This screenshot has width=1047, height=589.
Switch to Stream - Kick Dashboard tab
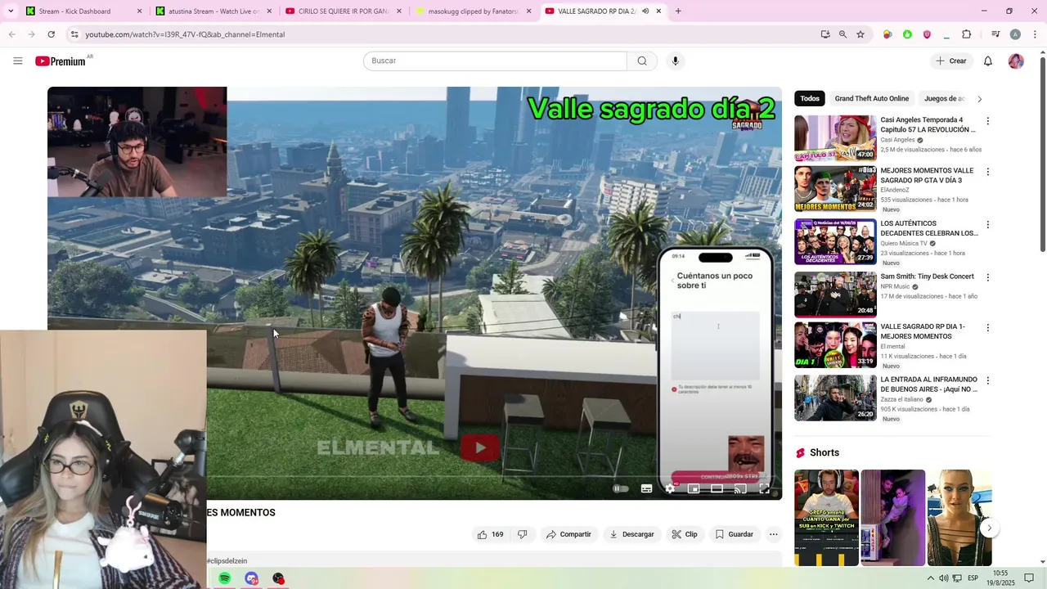click(x=82, y=11)
